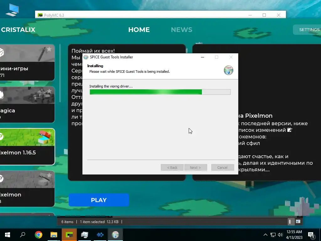Image resolution: width=321 pixels, height=241 pixels.
Task: Click Cancel in SPICE installer
Action: tap(223, 168)
